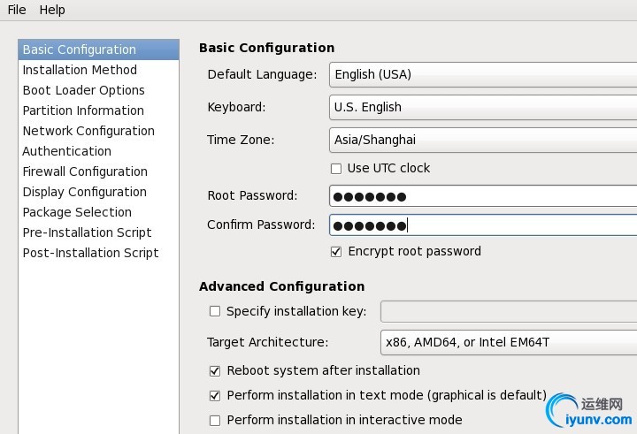The image size is (637, 434).
Task: Select Basic Configuration in sidebar
Action: [x=79, y=49]
